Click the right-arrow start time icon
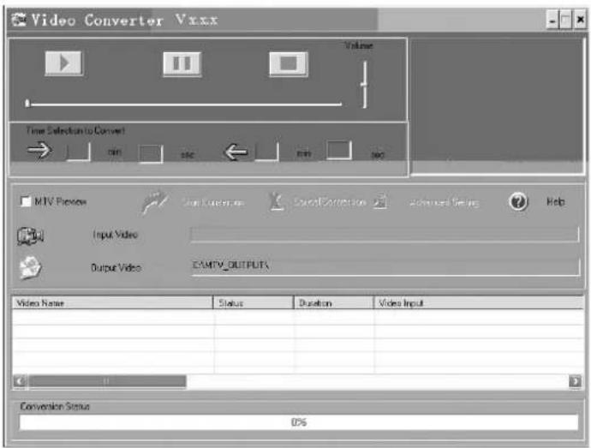The image size is (591, 448). click(39, 151)
